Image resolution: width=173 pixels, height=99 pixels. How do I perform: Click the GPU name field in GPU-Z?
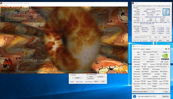click(x=150, y=52)
